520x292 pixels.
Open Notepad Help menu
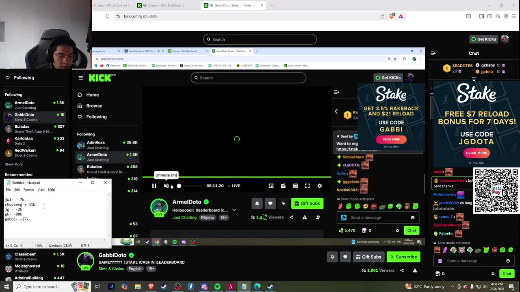point(51,189)
